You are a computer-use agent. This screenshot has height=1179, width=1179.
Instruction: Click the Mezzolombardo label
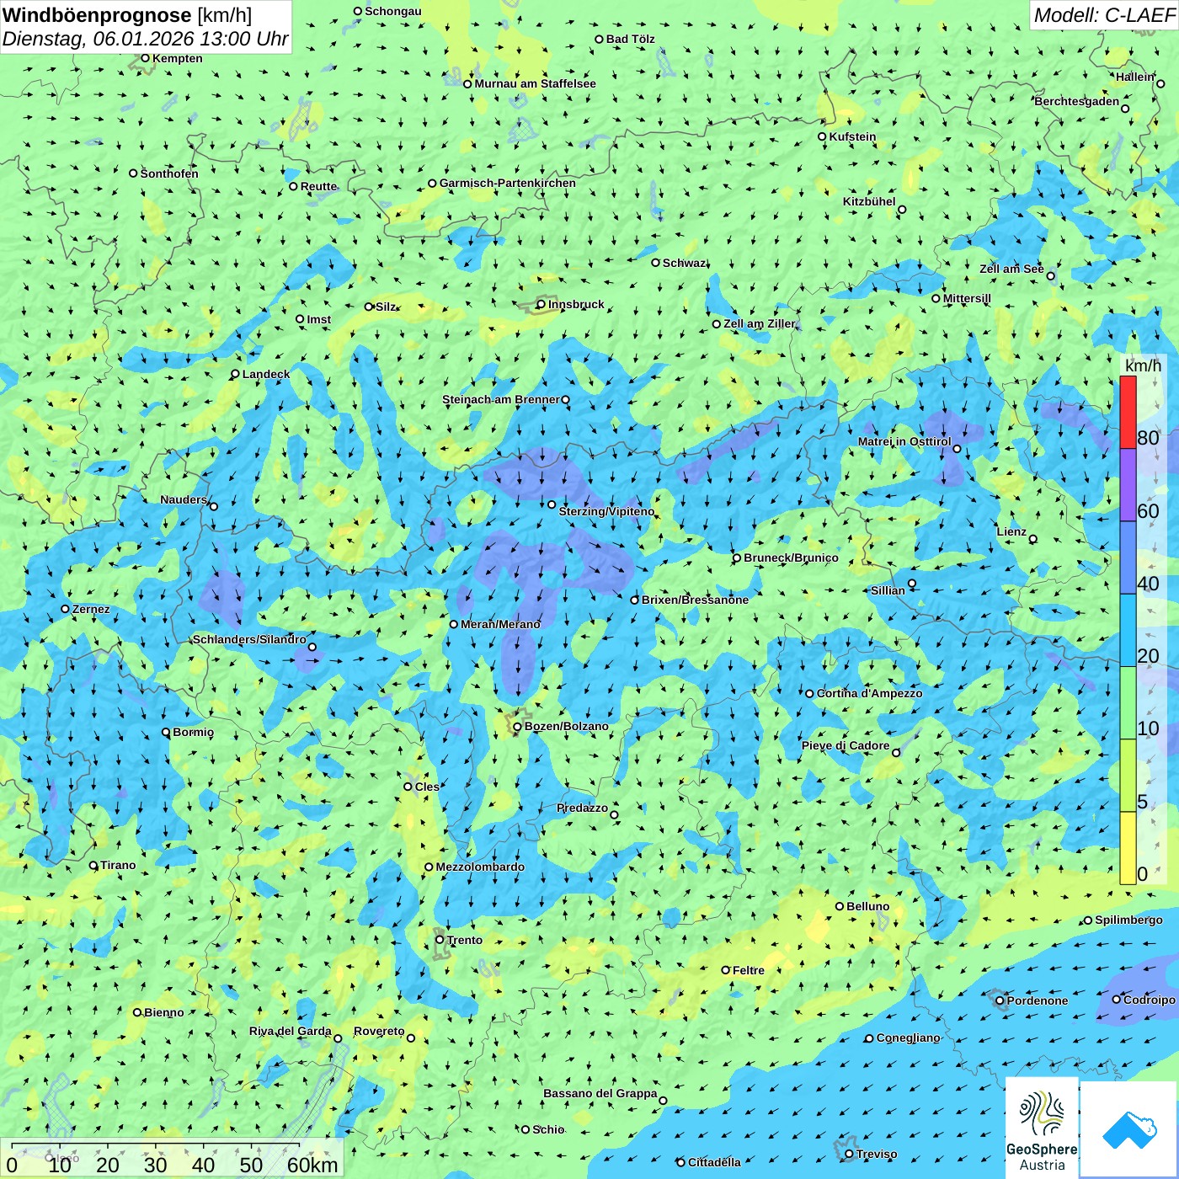[x=480, y=867]
